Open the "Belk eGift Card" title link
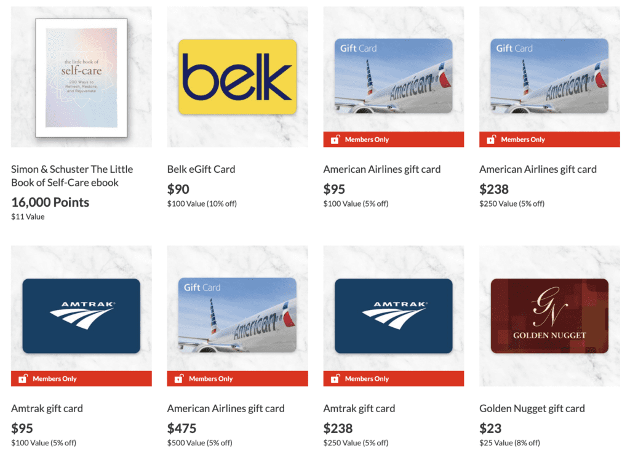The image size is (630, 457). [x=201, y=169]
